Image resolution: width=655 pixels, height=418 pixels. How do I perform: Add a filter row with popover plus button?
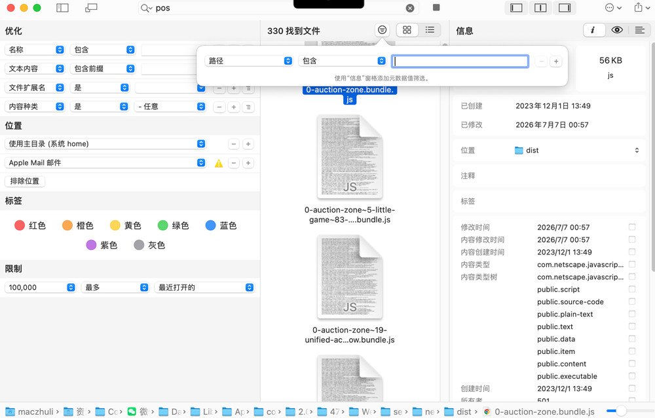[556, 61]
